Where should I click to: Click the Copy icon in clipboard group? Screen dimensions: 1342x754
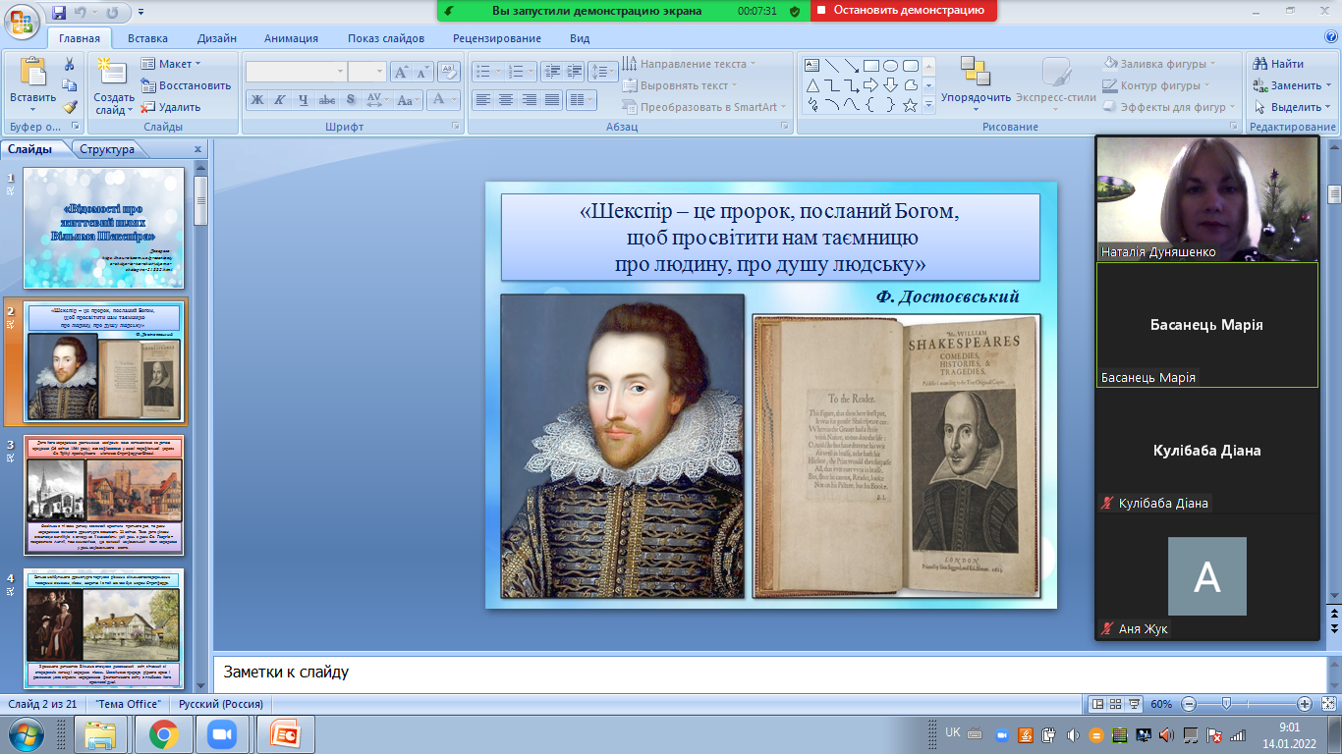[70, 85]
